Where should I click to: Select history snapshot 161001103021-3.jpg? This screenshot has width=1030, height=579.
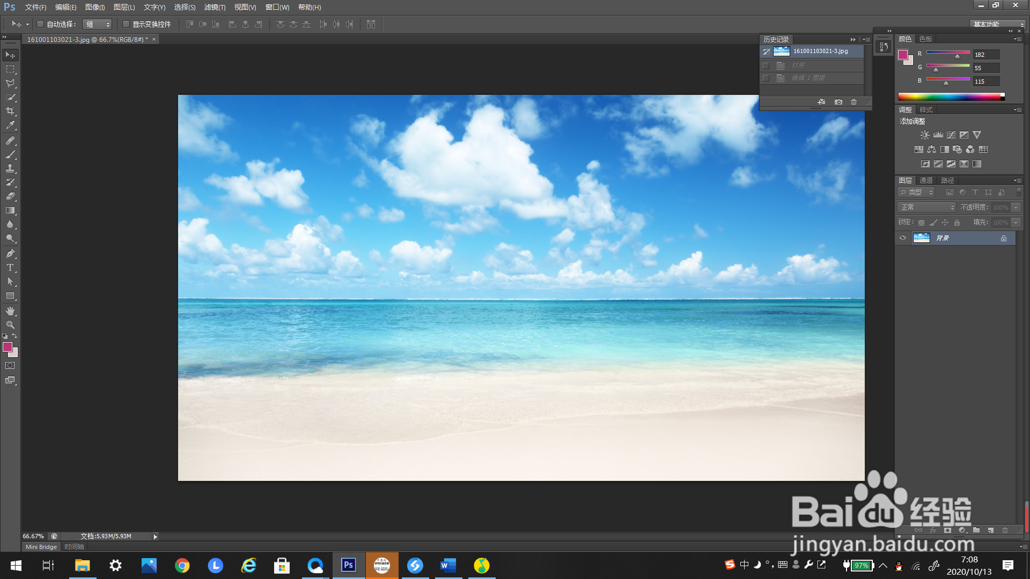[820, 51]
